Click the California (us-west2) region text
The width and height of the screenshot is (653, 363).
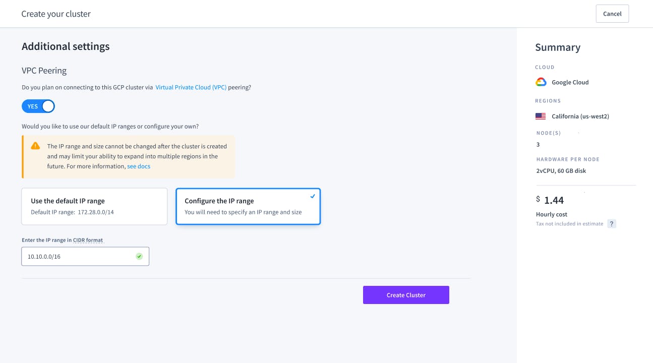coord(580,116)
